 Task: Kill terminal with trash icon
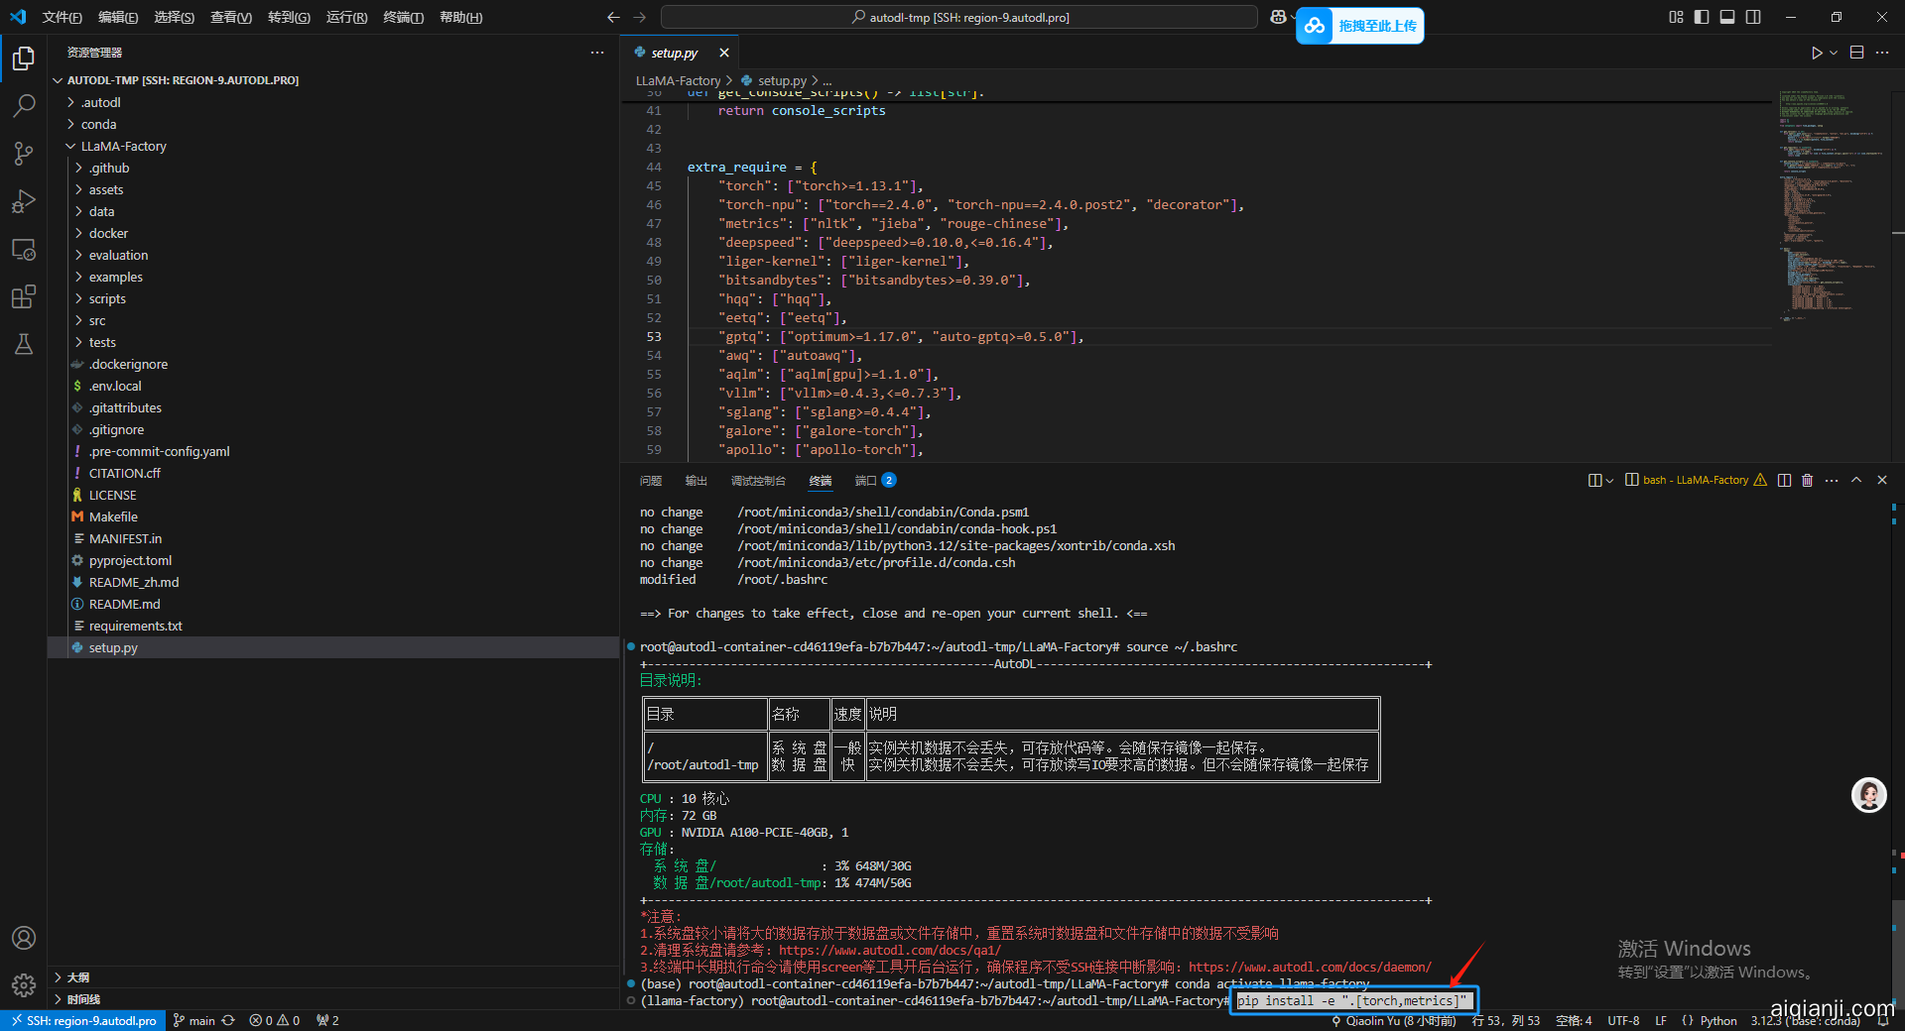[x=1807, y=480]
